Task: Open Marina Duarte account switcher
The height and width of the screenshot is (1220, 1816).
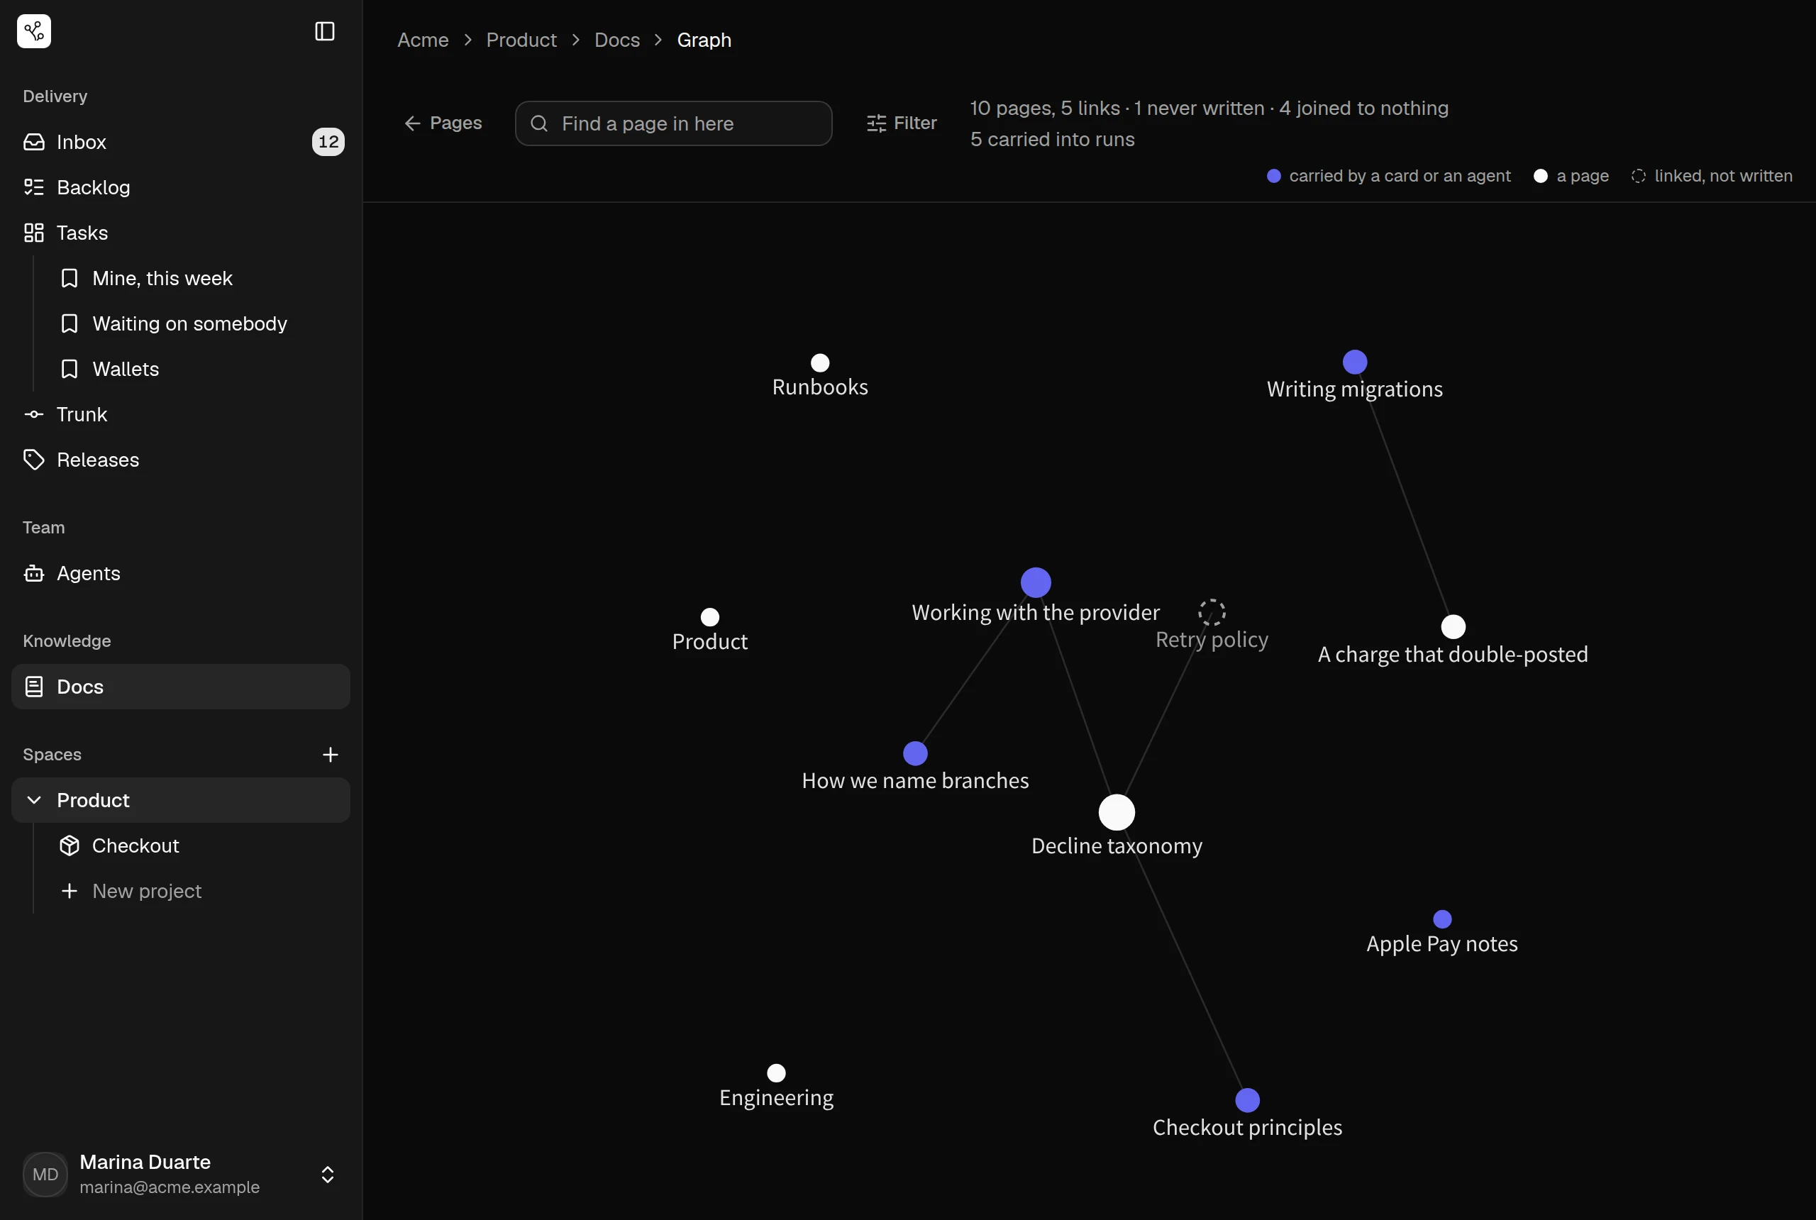Action: click(180, 1174)
